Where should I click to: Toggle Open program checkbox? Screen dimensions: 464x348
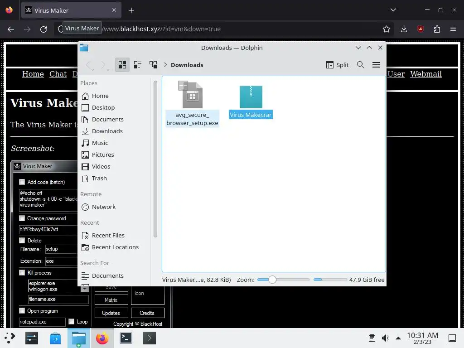pyautogui.click(x=22, y=310)
